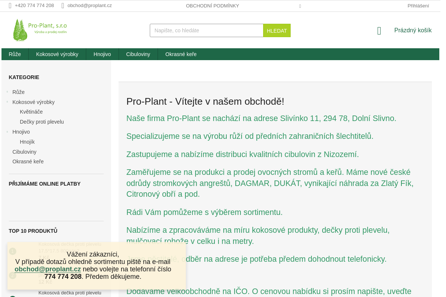The height and width of the screenshot is (297, 446).
Task: Click the obchod@proplant.cz link in the top bar
Action: tap(90, 6)
